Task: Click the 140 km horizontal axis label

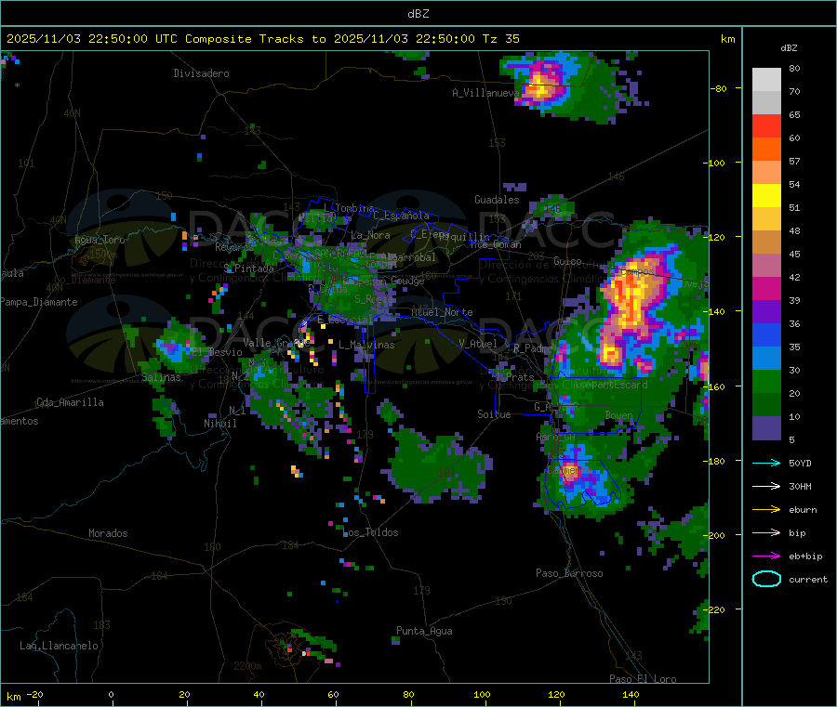Action: [x=631, y=694]
